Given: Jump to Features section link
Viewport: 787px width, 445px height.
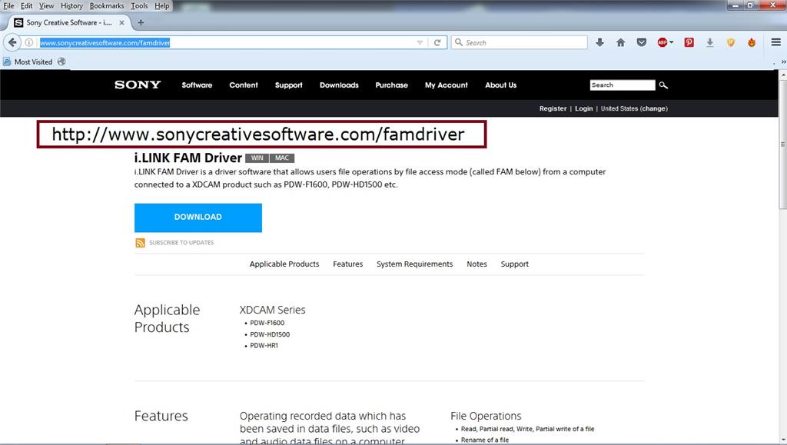Looking at the screenshot, I should (x=348, y=264).
